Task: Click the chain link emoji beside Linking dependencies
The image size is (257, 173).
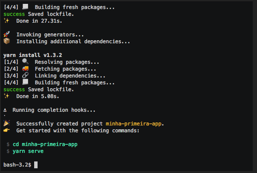Action: click(x=26, y=75)
